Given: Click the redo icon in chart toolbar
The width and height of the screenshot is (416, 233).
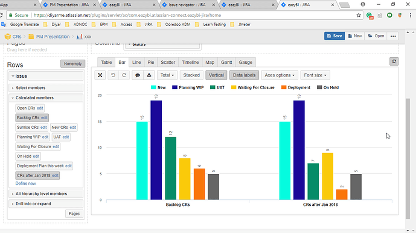Looking at the screenshot, I should (124, 75).
